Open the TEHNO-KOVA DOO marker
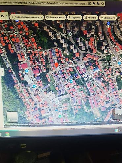122x163 pixels. [x=17, y=20]
